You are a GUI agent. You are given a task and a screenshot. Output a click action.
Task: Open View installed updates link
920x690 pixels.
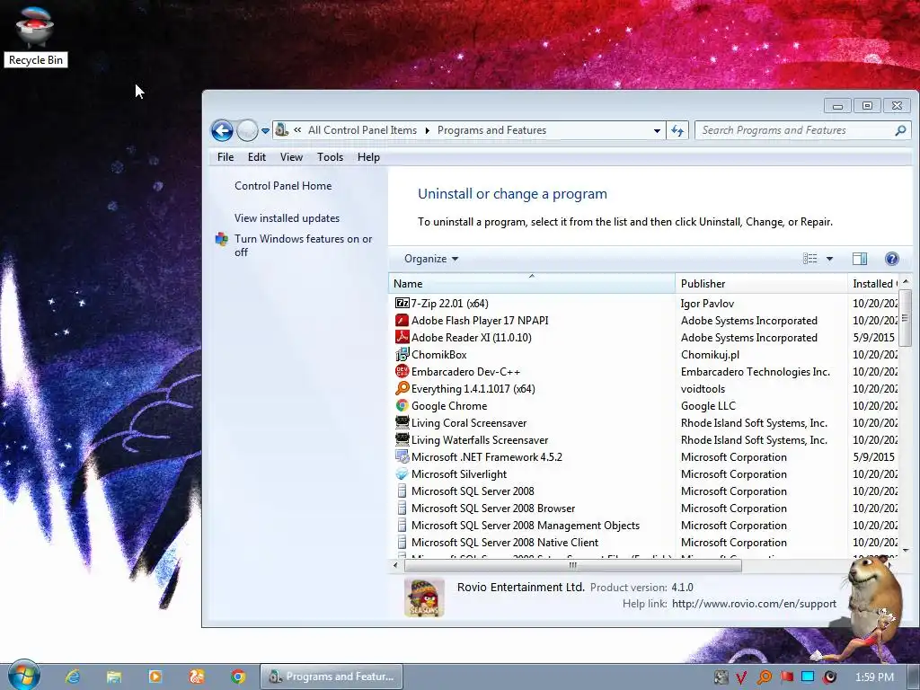[287, 218]
